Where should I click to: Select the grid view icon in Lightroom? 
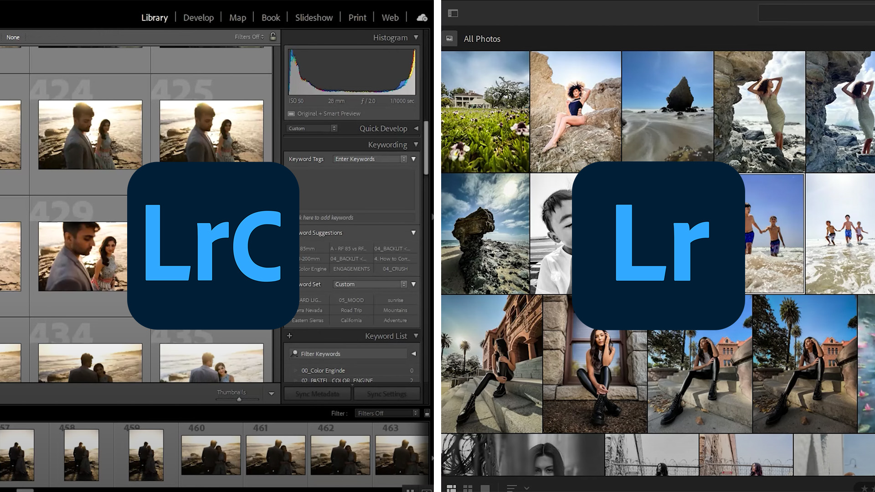[x=452, y=488]
